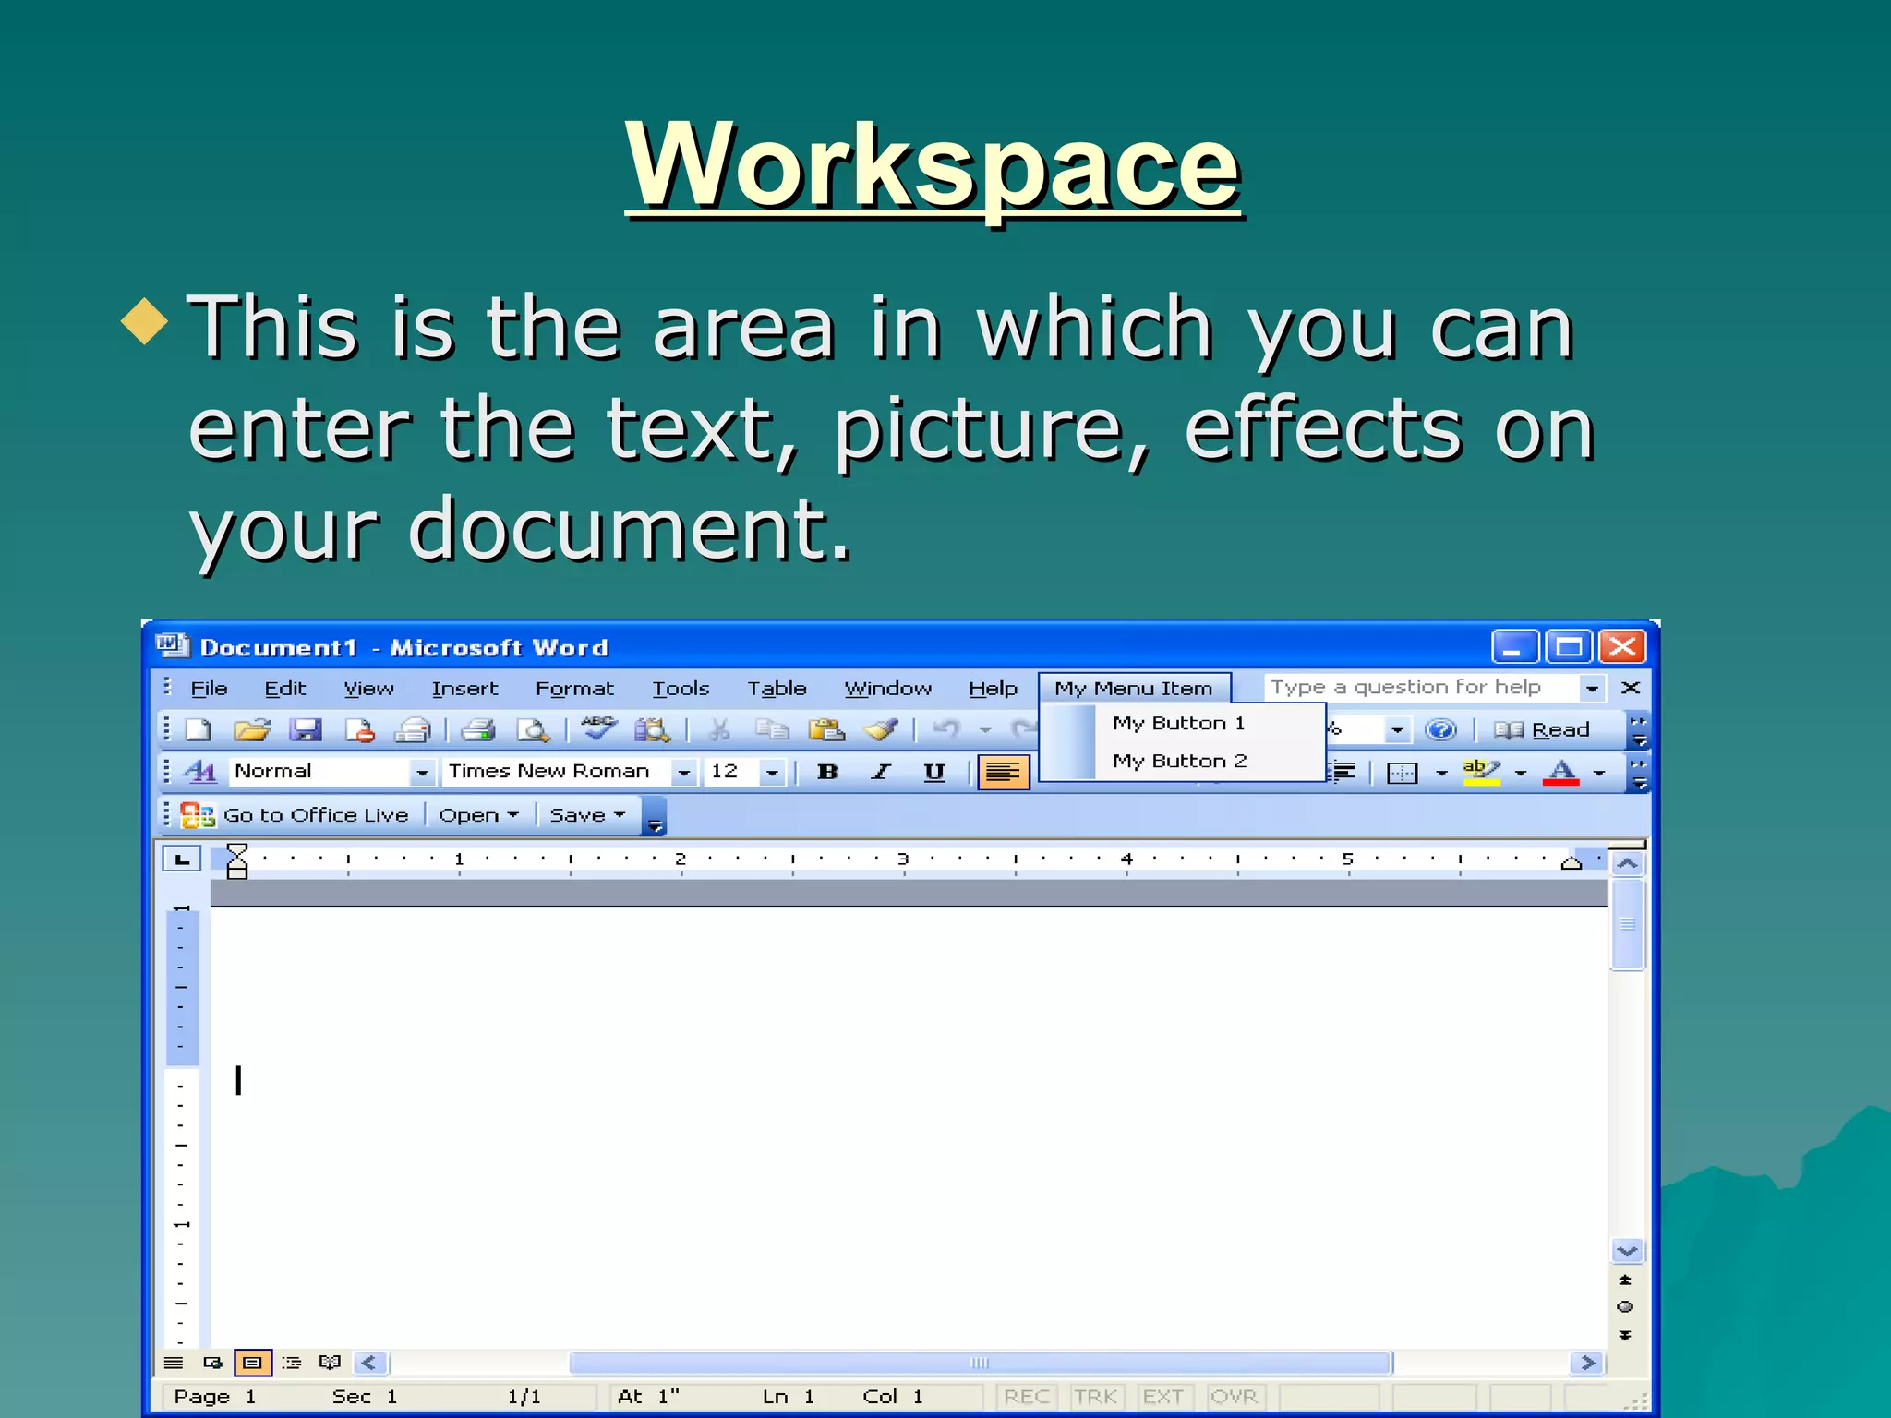Screen dimensions: 1891x1418
Task: Open the Style dropdown showing Normal
Action: coord(421,772)
